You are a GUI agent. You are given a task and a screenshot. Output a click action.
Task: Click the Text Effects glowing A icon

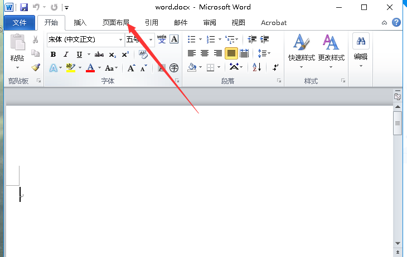click(x=53, y=68)
